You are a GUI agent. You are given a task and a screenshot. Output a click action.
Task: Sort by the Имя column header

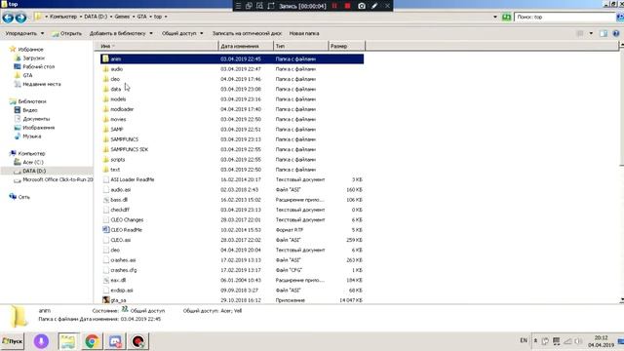tap(156, 46)
